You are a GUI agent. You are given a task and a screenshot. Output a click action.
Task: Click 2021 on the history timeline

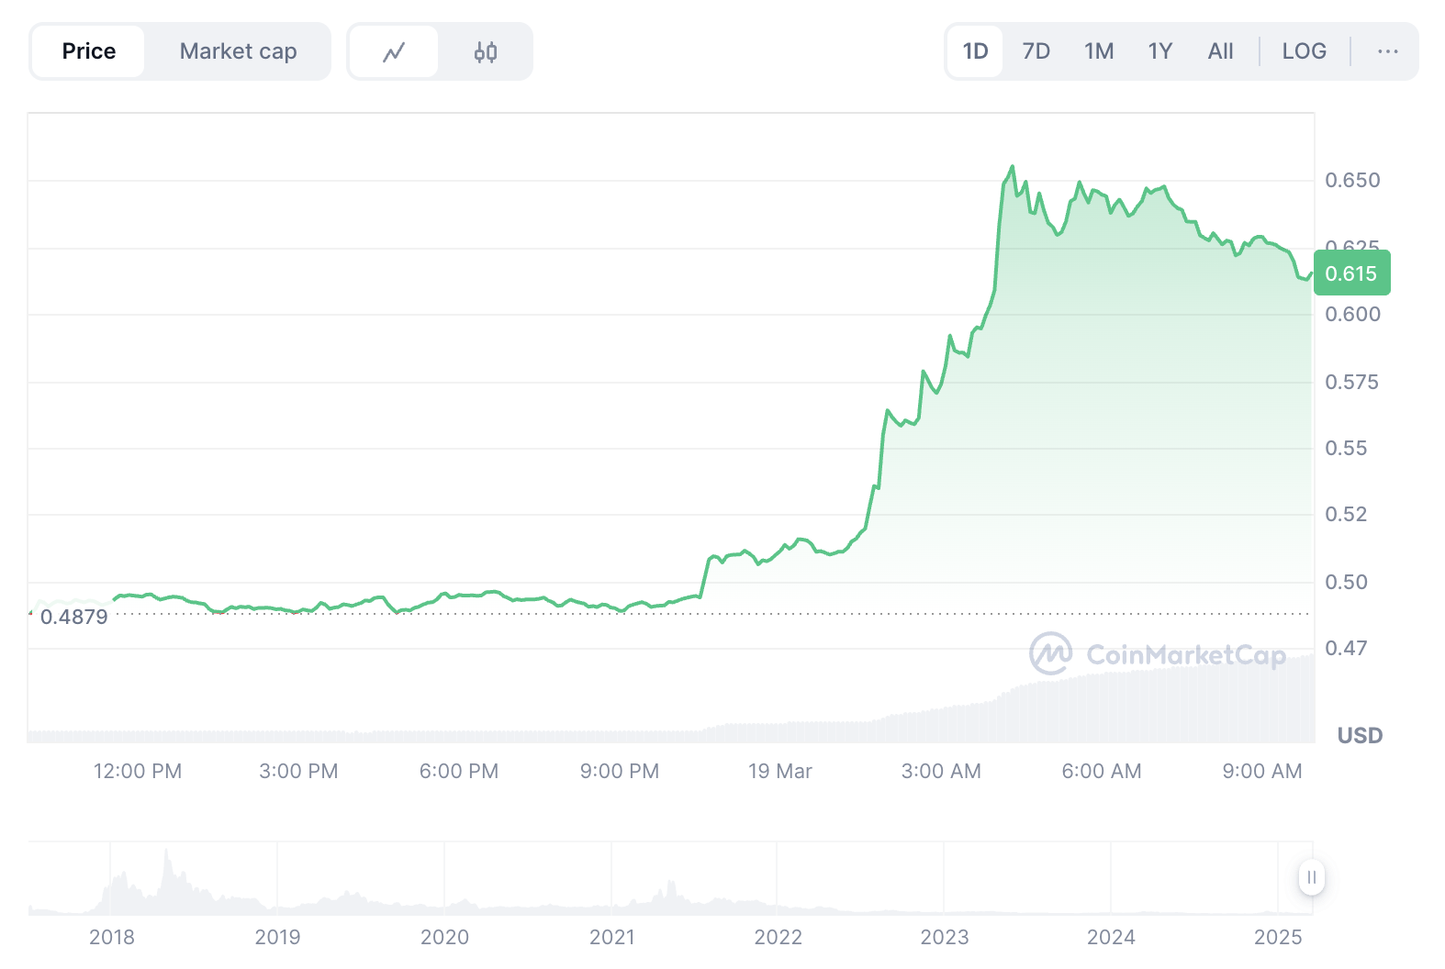click(611, 937)
